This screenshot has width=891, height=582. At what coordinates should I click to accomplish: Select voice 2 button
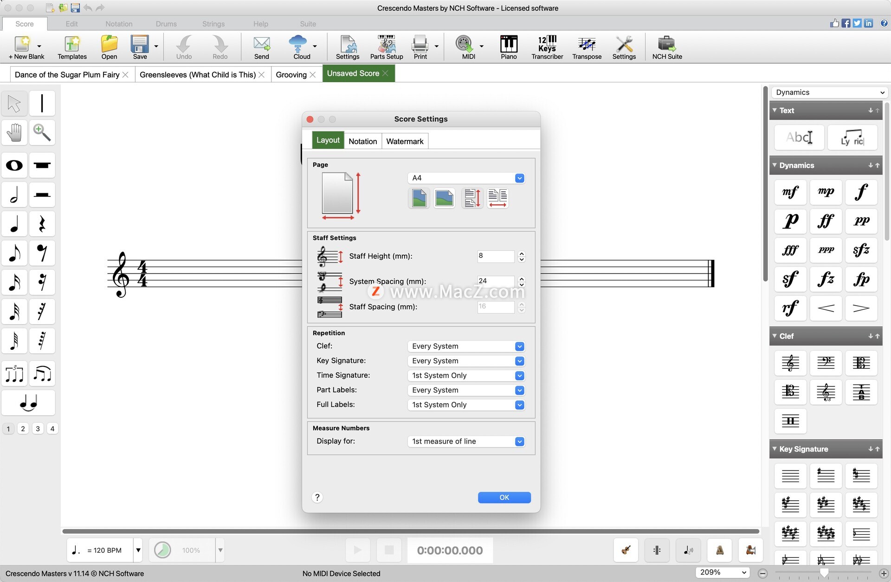[x=23, y=429]
